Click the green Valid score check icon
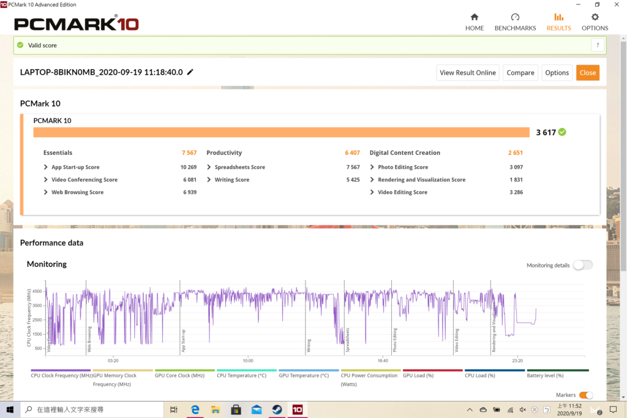627x418 pixels. coord(20,45)
